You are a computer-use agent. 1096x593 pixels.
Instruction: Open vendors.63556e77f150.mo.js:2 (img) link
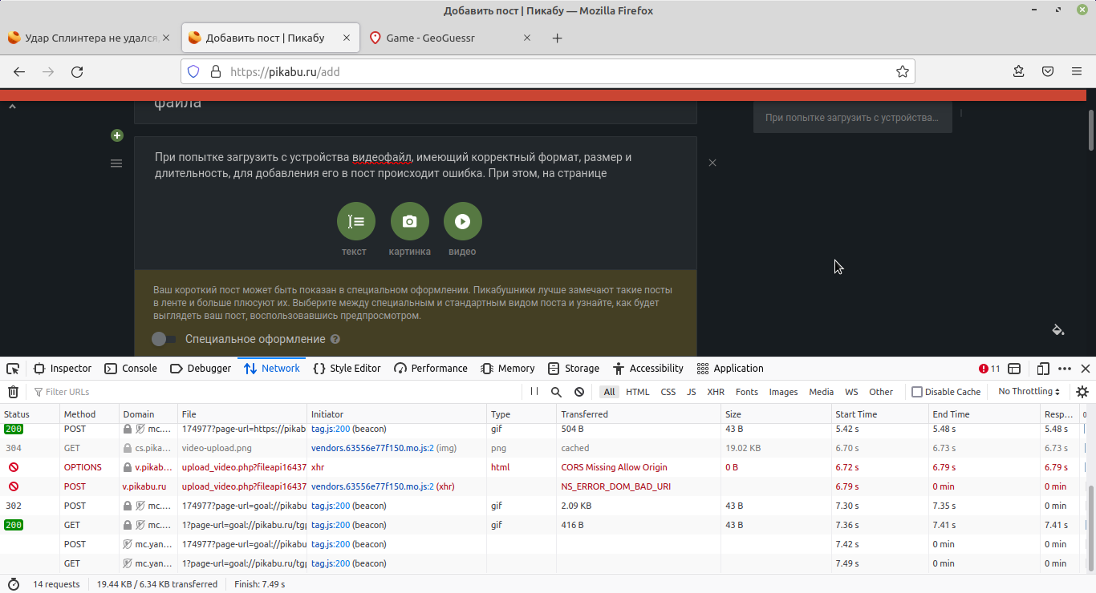tap(372, 448)
